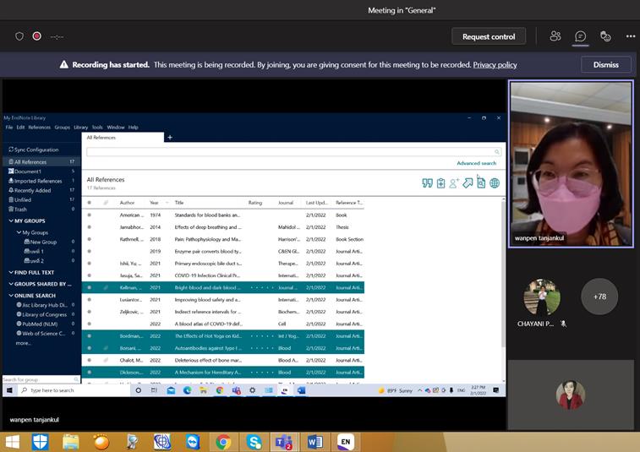Toggle read status dot for Chalot row
The width and height of the screenshot is (640, 452).
click(x=90, y=360)
